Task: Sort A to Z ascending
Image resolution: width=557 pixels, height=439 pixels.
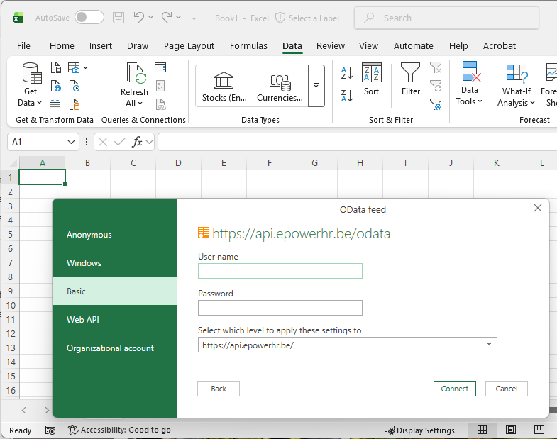Action: (x=347, y=73)
